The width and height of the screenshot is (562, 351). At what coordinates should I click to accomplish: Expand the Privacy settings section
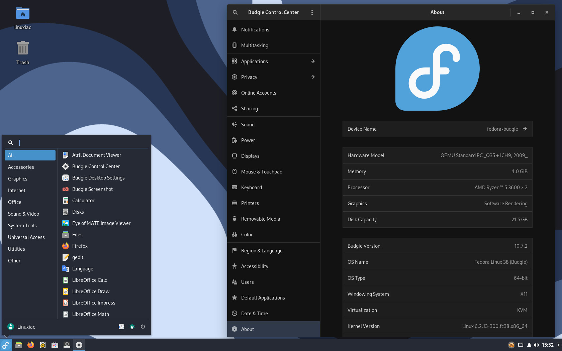click(x=274, y=77)
